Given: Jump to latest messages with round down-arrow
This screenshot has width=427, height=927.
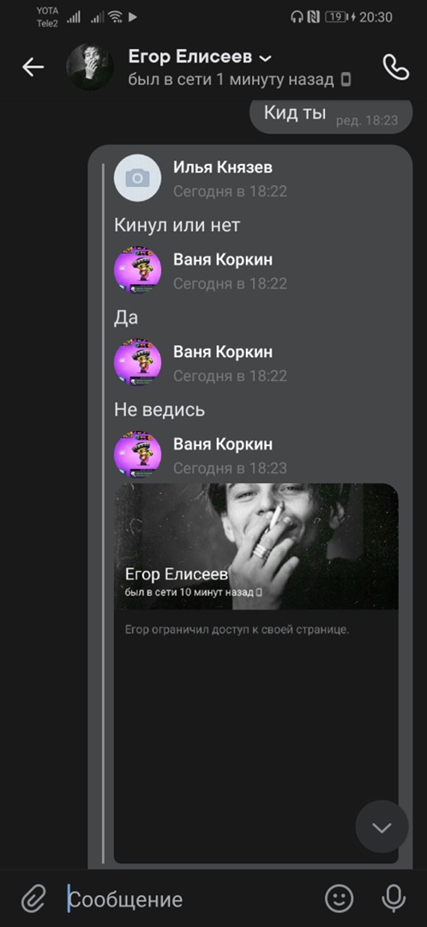Looking at the screenshot, I should point(382,827).
